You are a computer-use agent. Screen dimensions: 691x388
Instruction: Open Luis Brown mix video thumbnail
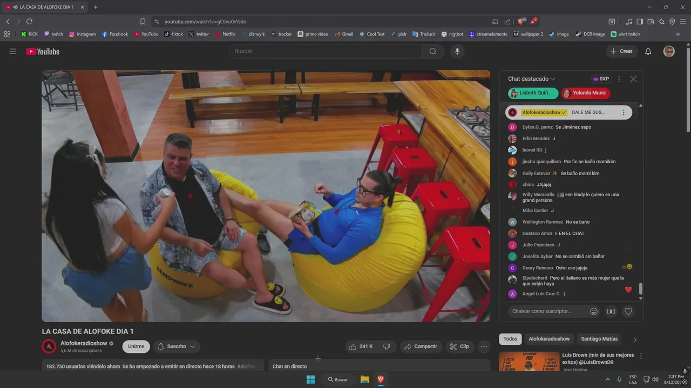[x=529, y=362]
